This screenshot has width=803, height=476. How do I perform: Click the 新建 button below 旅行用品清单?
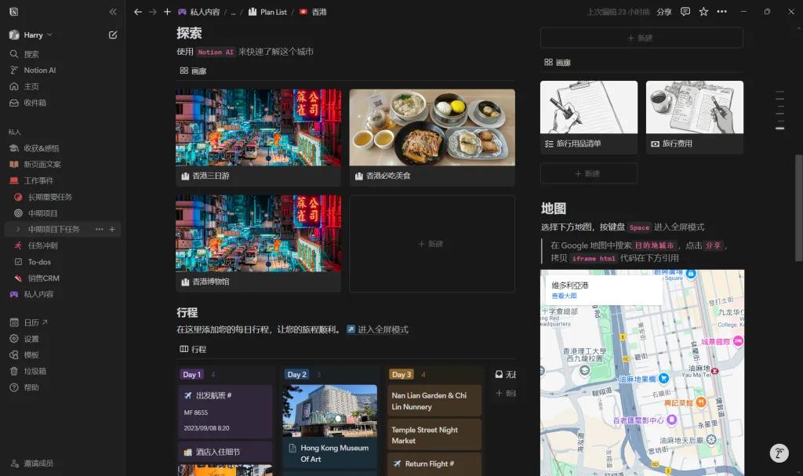pos(589,173)
